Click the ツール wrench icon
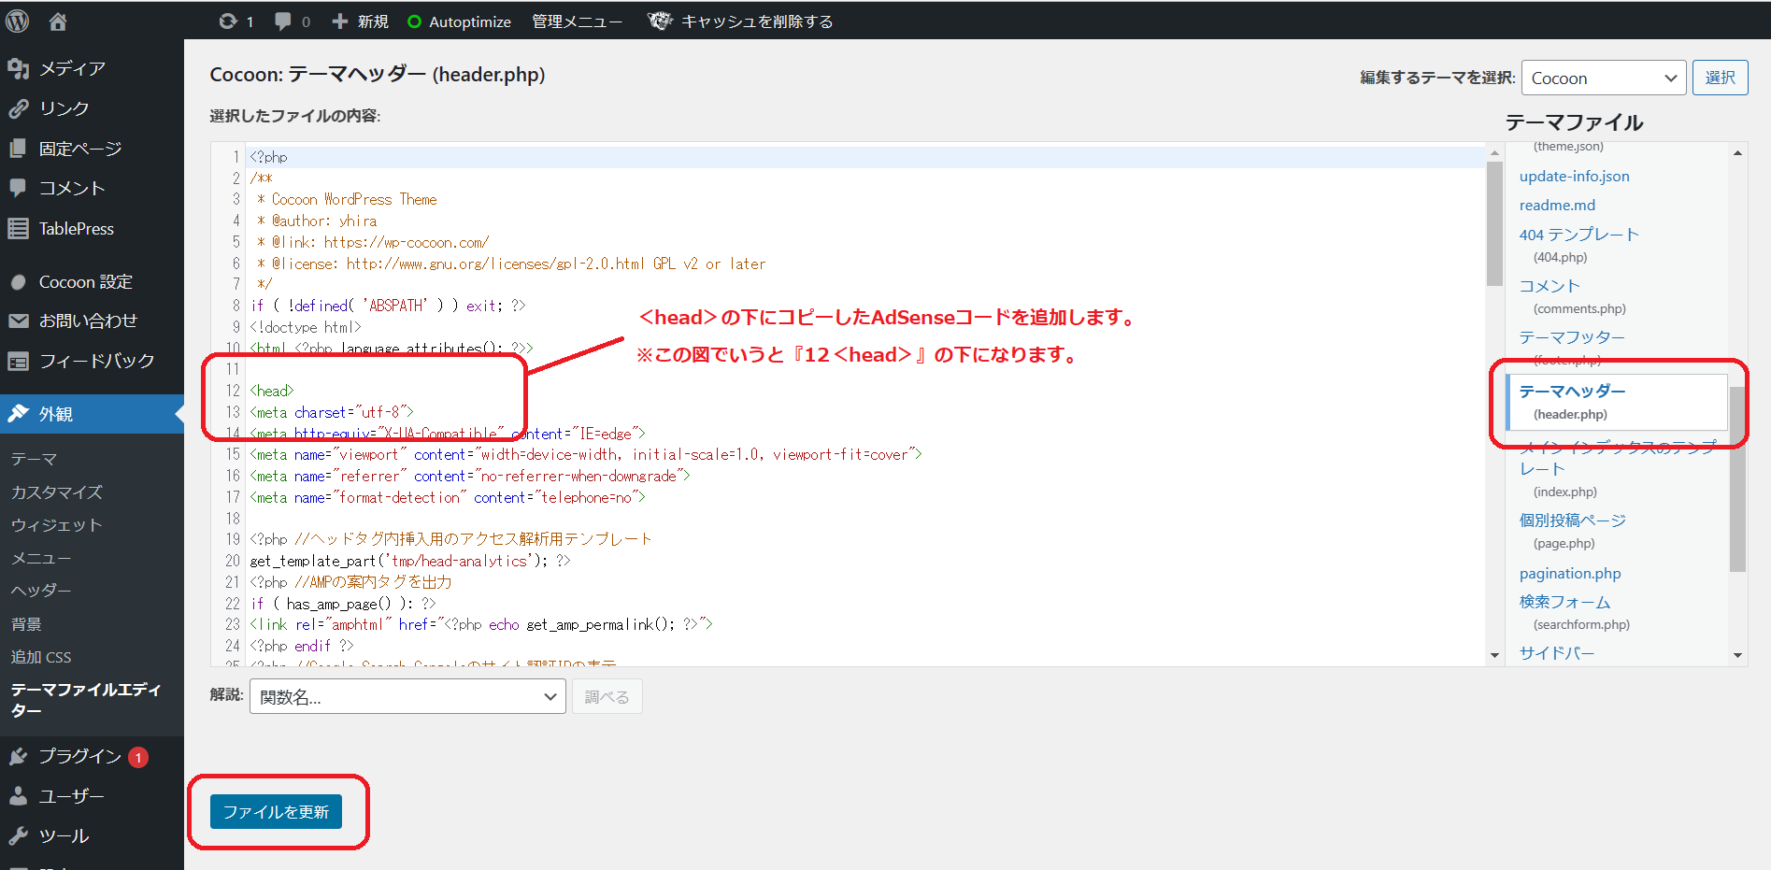The image size is (1771, 870). (x=18, y=836)
